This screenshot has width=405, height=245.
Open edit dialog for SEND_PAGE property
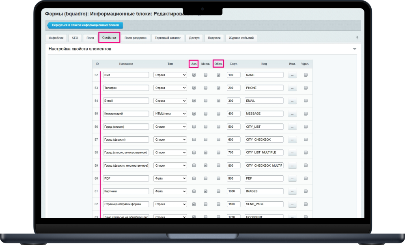tap(292, 204)
